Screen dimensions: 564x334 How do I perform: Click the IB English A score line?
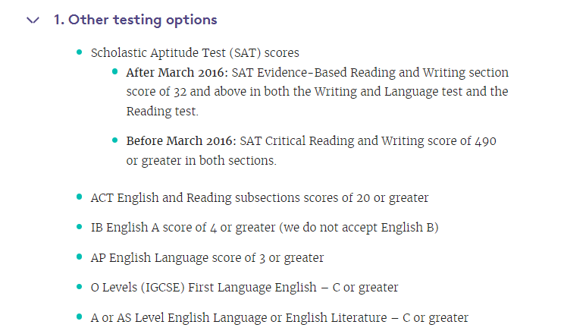click(x=264, y=228)
